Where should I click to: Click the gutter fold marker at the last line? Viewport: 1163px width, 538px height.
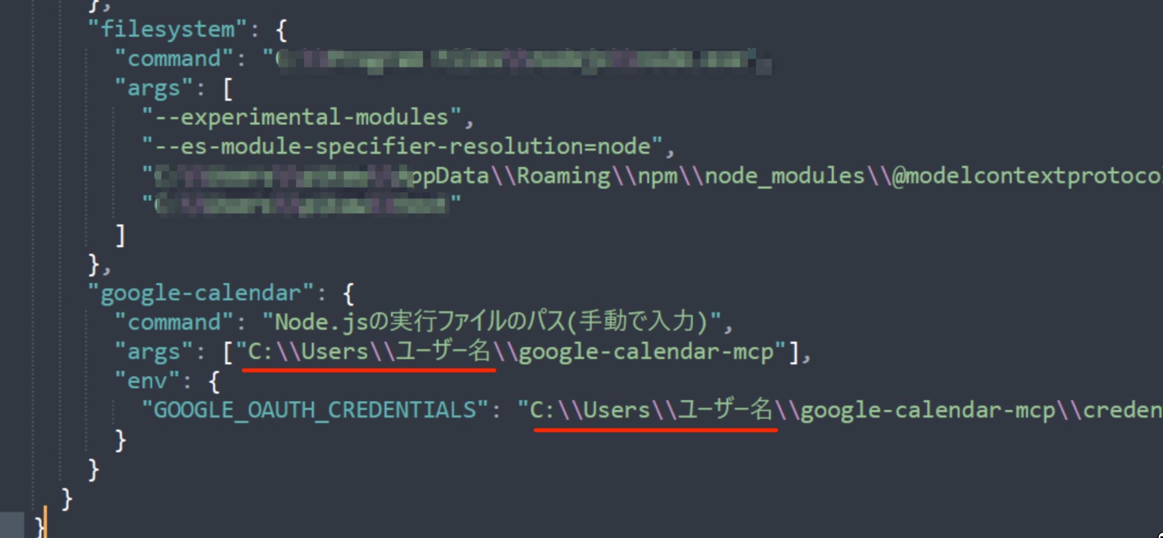click(12, 525)
